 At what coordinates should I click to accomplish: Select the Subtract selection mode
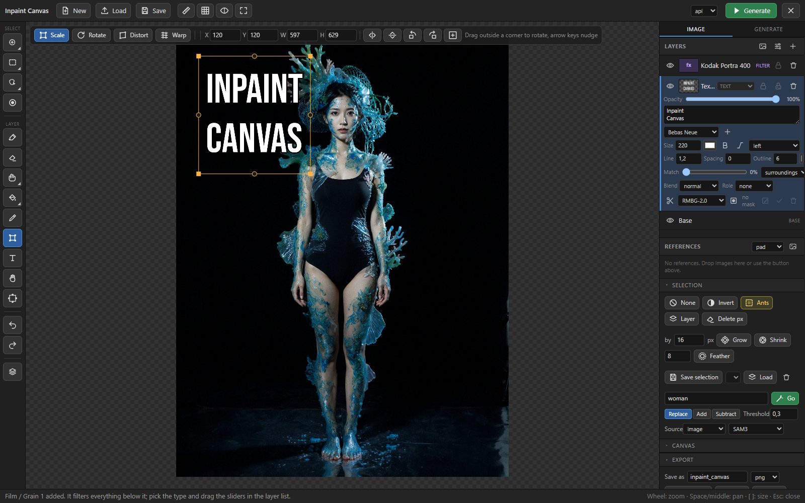coord(726,414)
